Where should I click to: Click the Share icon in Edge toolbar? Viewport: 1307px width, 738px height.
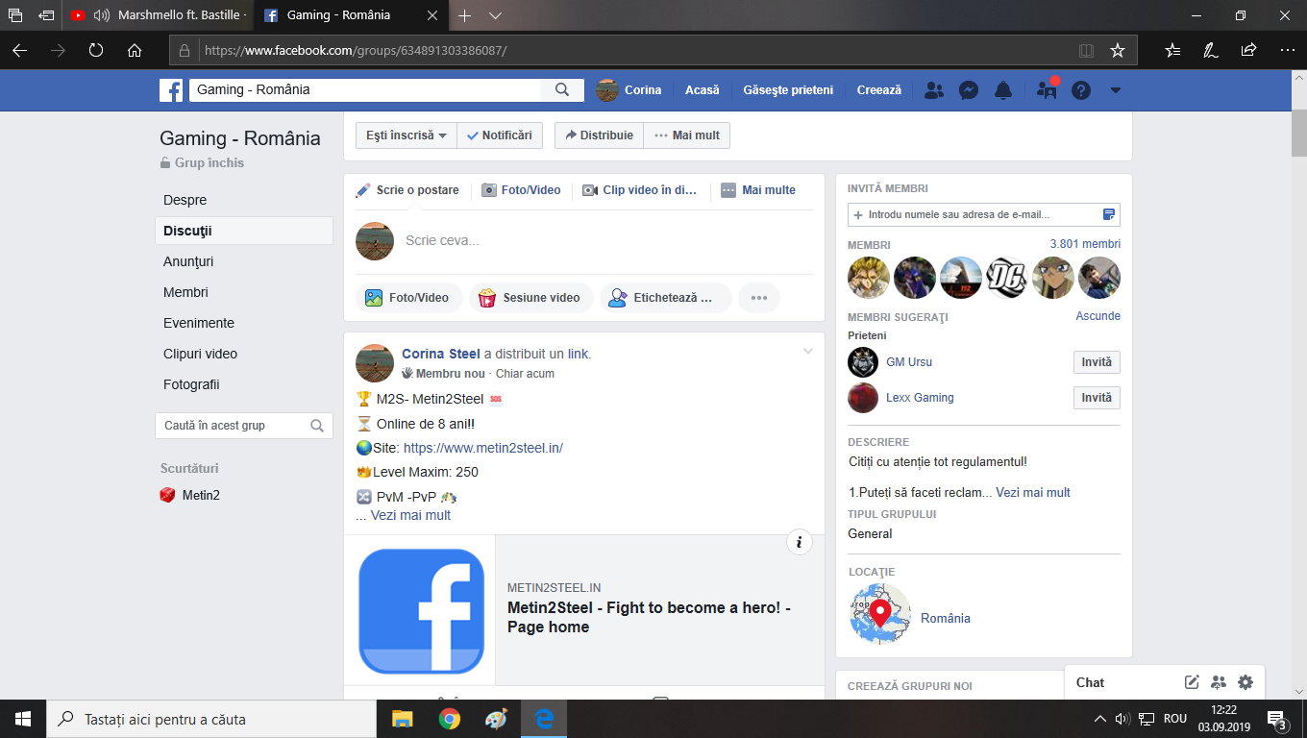click(x=1248, y=50)
